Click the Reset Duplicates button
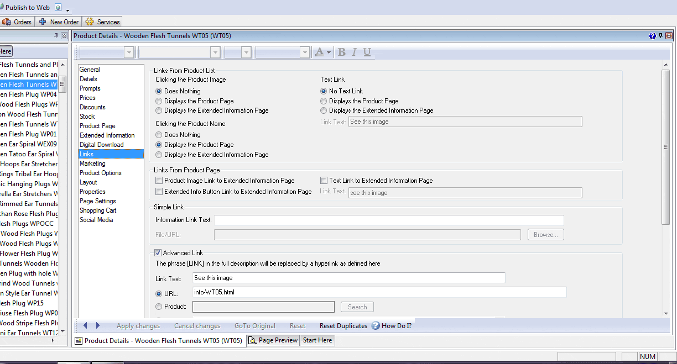Viewport: 677px width, 364px height. 343,326
